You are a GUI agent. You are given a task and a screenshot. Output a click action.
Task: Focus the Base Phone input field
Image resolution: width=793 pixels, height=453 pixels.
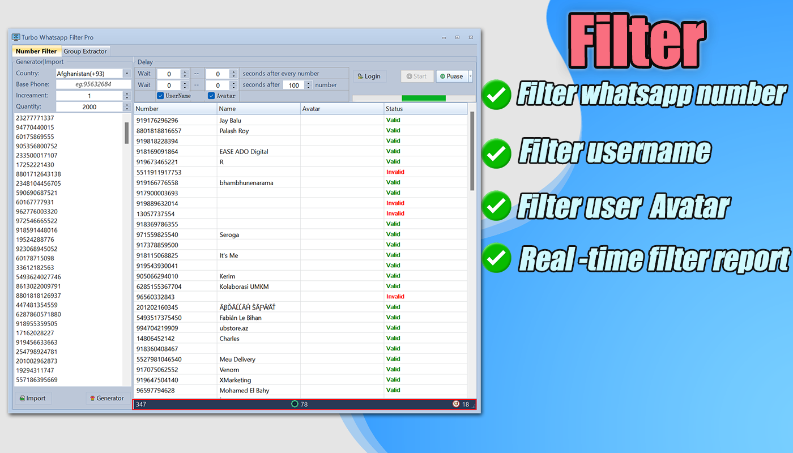93,84
